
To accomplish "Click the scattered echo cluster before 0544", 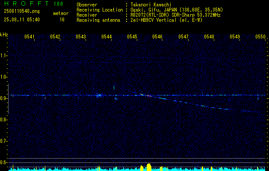I will [99, 95].
